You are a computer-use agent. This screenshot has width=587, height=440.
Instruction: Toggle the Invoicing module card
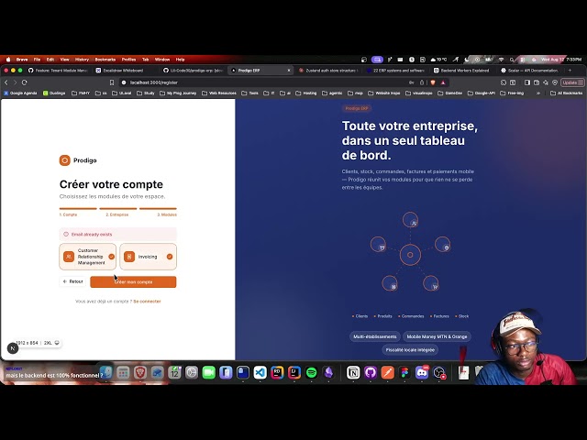[149, 257]
